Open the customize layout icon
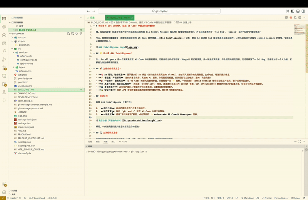The image size is (308, 200). 287,11
